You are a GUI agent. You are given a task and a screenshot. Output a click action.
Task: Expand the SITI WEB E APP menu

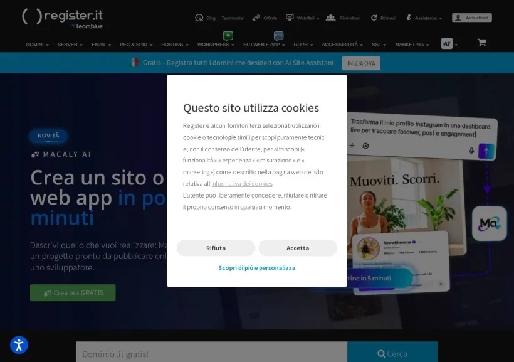(x=264, y=45)
